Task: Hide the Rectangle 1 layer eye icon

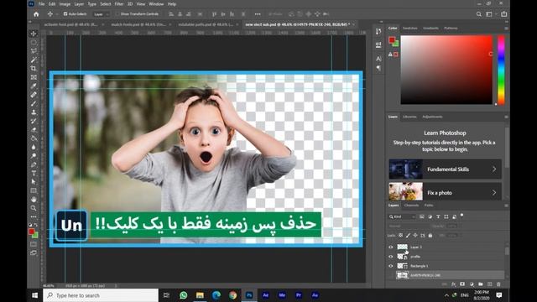Action: point(391,266)
